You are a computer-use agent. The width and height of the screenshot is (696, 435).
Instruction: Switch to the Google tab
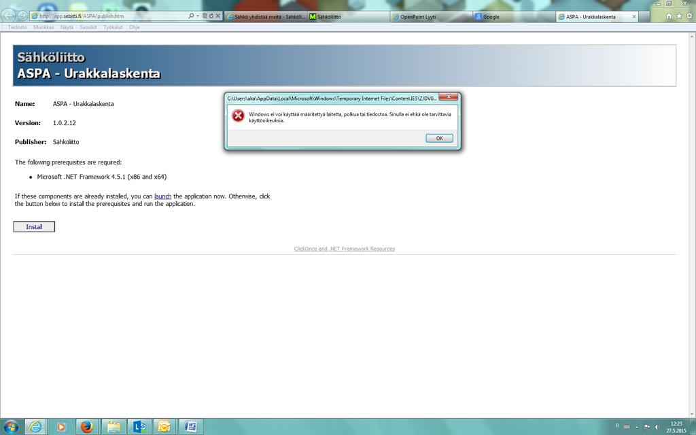[514, 16]
